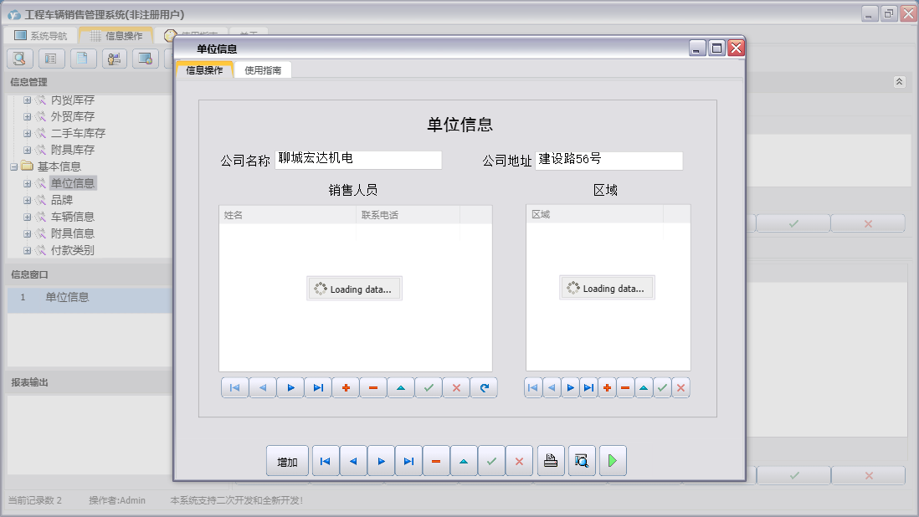Screen dimensions: 919x517
Task: Collapse the 基本信息 tree folder
Action: point(13,166)
